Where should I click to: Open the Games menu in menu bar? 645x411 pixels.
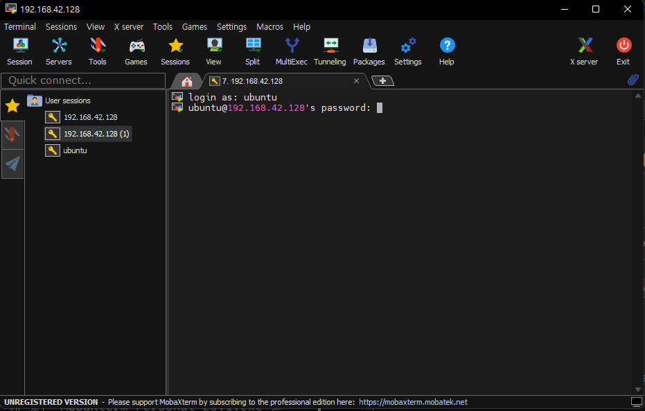(x=195, y=27)
